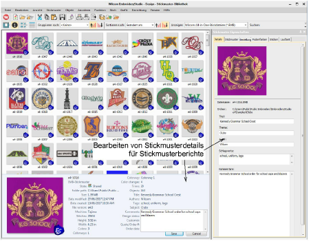Click the second printer icon

coord(87,17)
